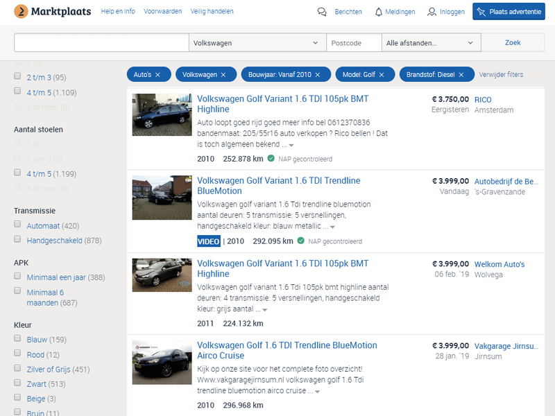Click the first Golf Variant listing thumbnail
This screenshot has width=555, height=416.
(x=161, y=115)
